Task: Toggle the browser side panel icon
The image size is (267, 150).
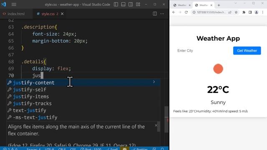Action: (x=250, y=12)
